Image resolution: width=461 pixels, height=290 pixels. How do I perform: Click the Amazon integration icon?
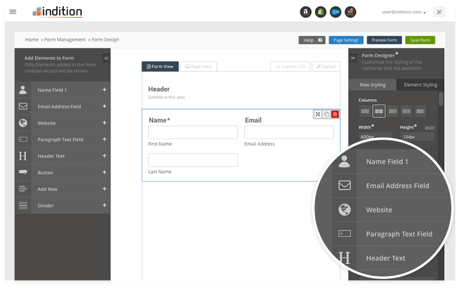coord(305,13)
